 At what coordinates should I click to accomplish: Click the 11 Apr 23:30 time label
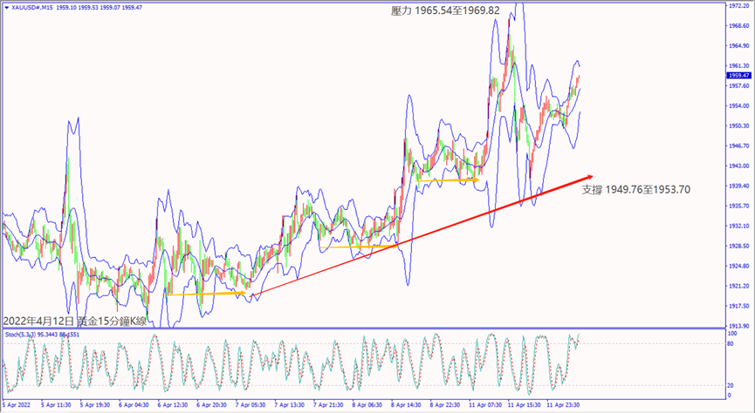tap(564, 405)
